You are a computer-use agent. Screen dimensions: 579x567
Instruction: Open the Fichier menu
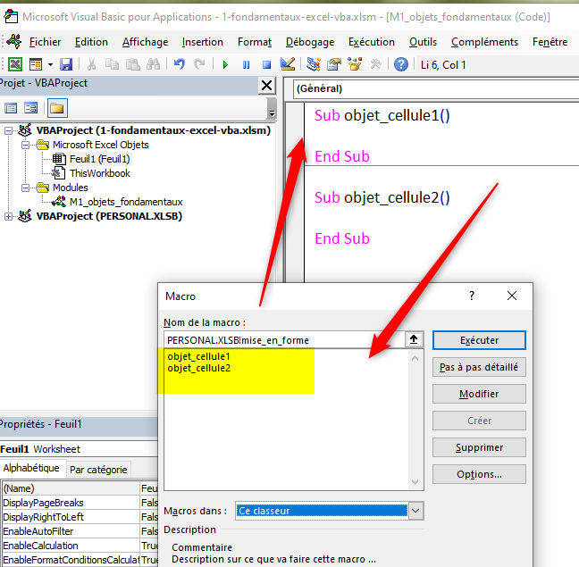point(45,42)
